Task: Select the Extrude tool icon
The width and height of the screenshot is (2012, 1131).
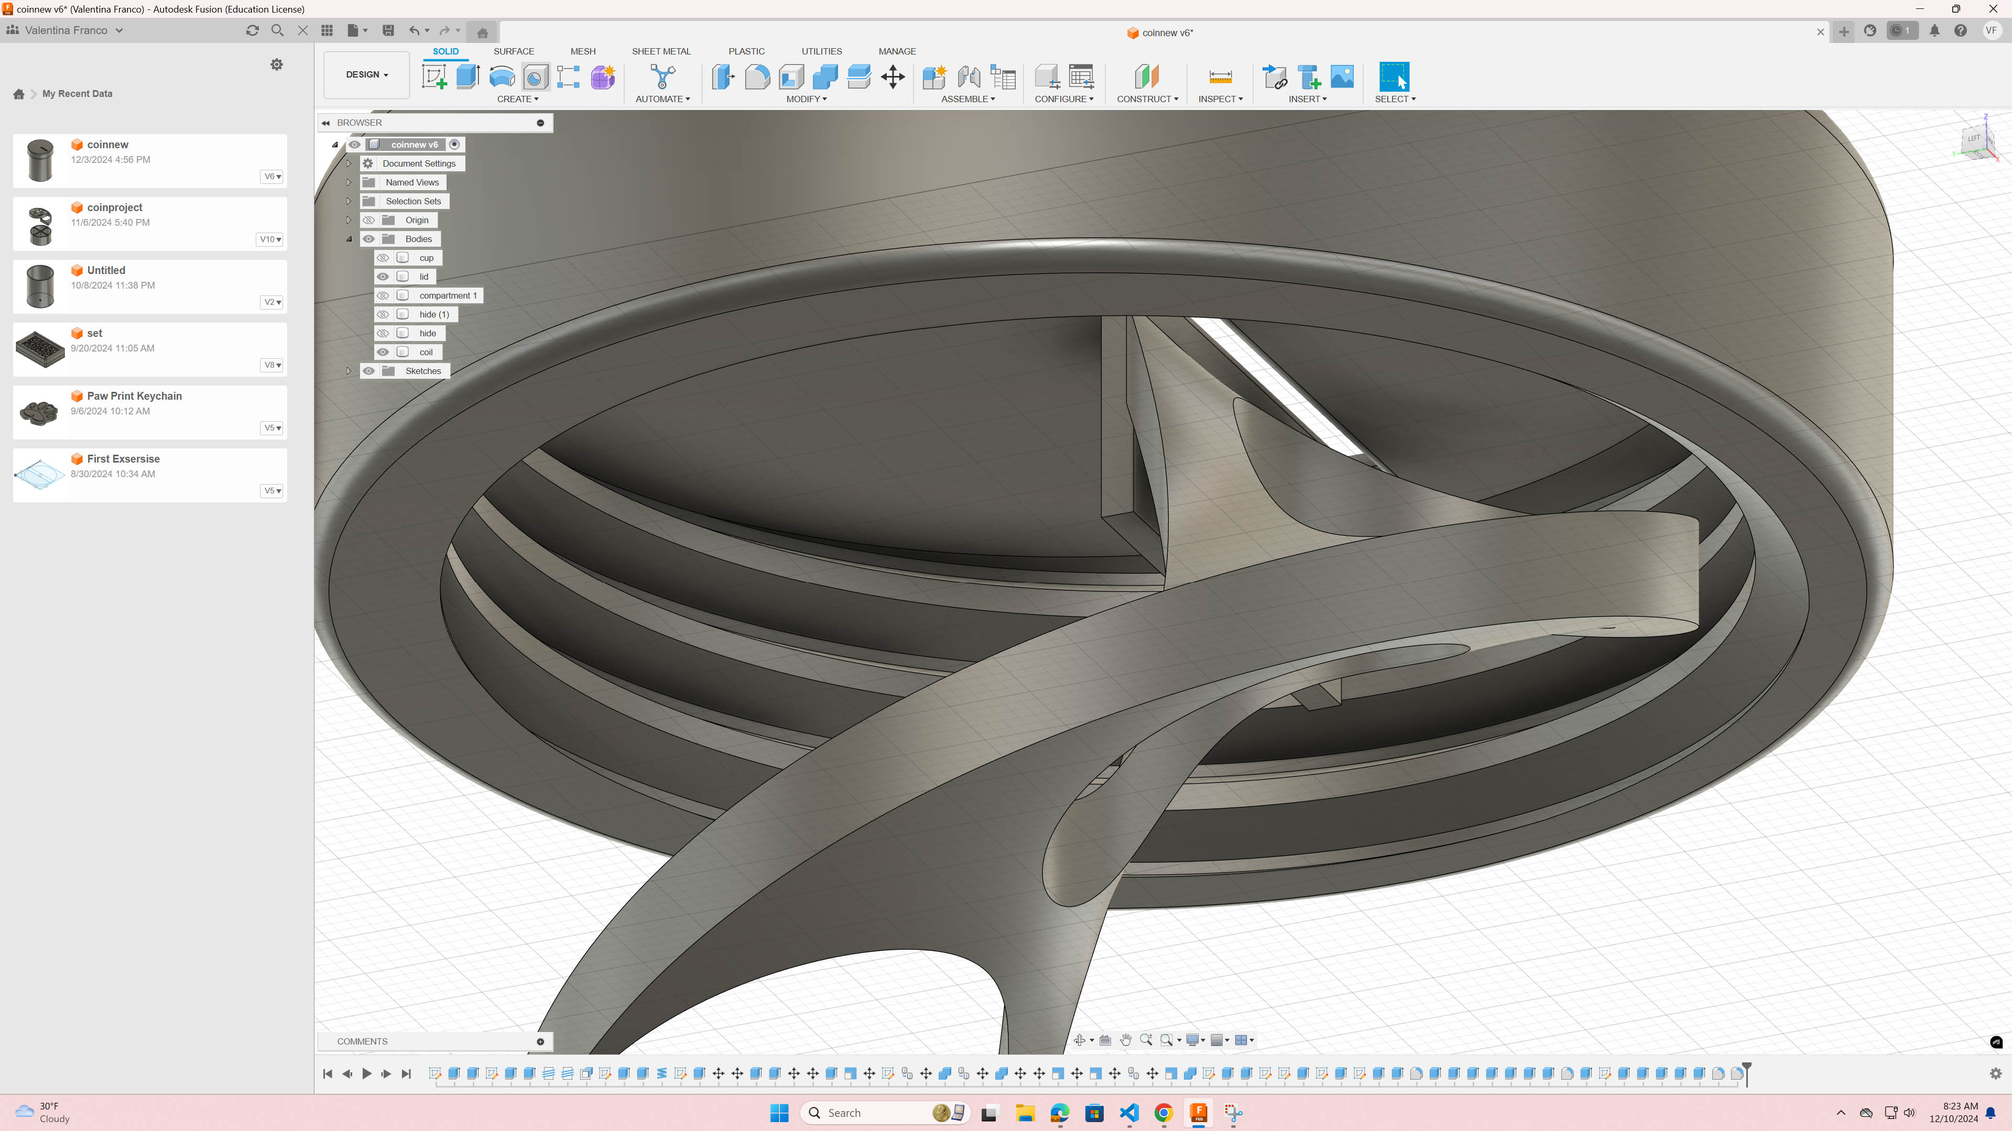Action: 468,76
